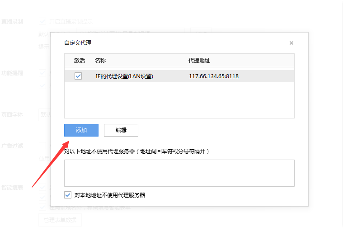Close the 自定义代理 dialog
The image size is (343, 241).
(x=291, y=43)
